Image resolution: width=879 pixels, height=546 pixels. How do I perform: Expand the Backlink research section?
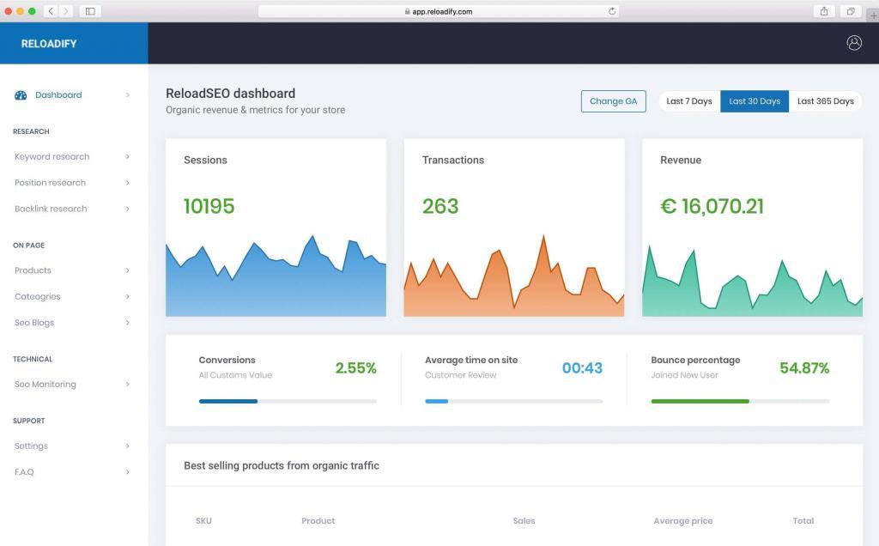(50, 209)
